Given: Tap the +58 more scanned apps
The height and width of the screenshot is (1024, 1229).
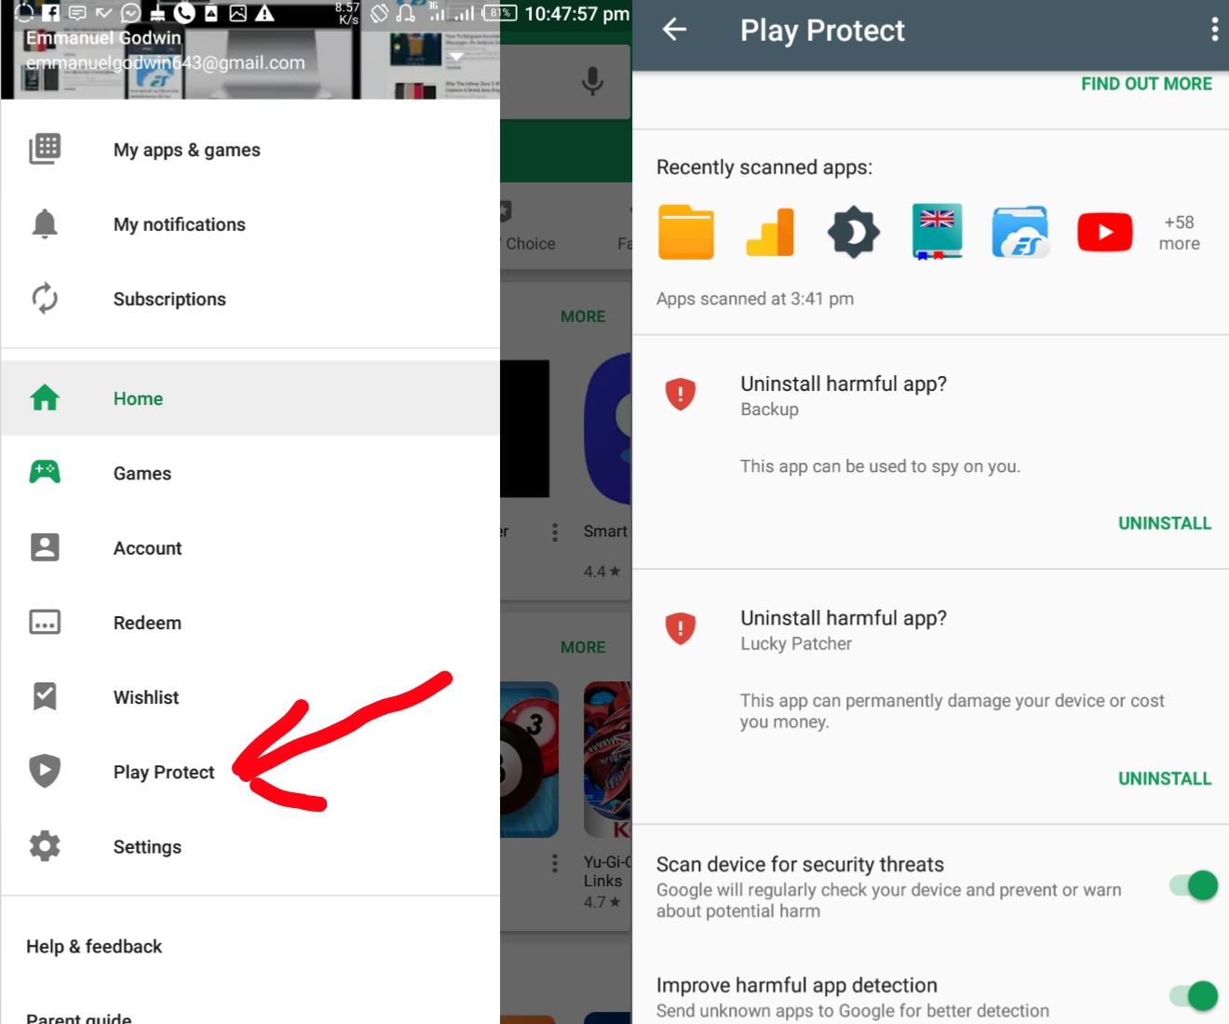Looking at the screenshot, I should click(x=1180, y=233).
